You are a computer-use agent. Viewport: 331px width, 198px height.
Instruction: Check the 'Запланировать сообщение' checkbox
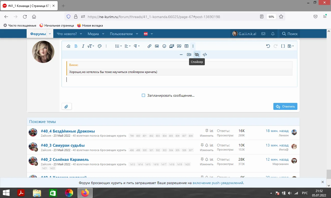144,95
